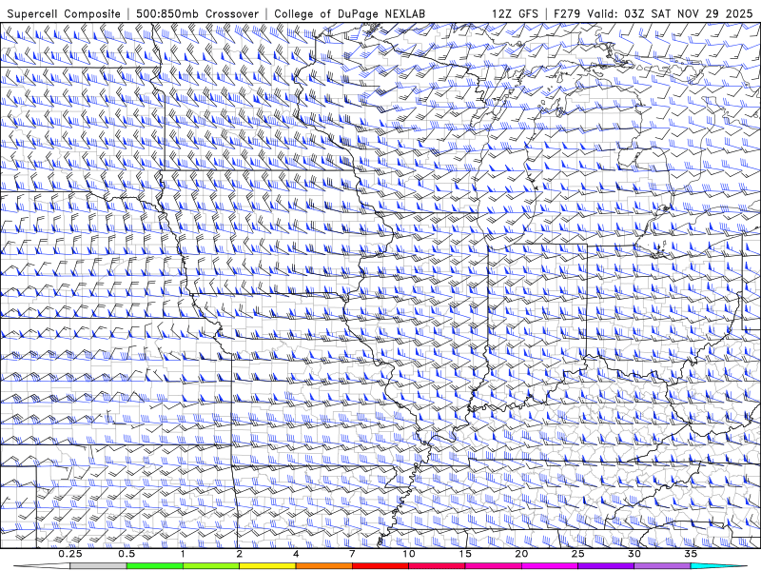Select the orange swatch between 4 and 7

(323, 566)
